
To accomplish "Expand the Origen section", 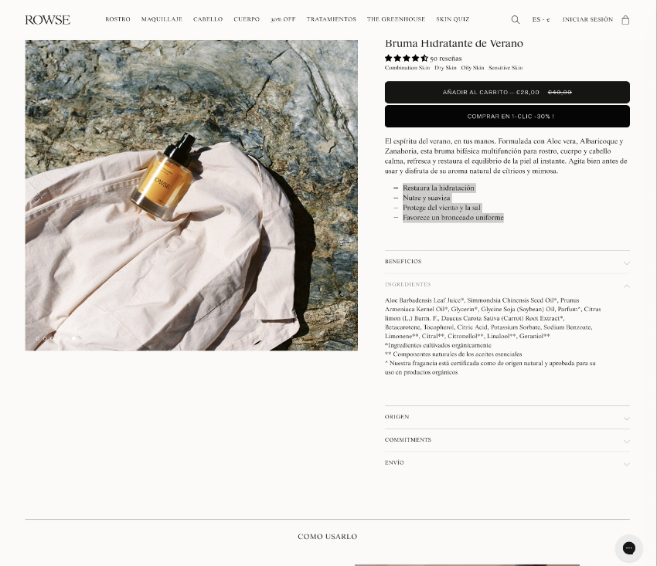I will (x=507, y=417).
